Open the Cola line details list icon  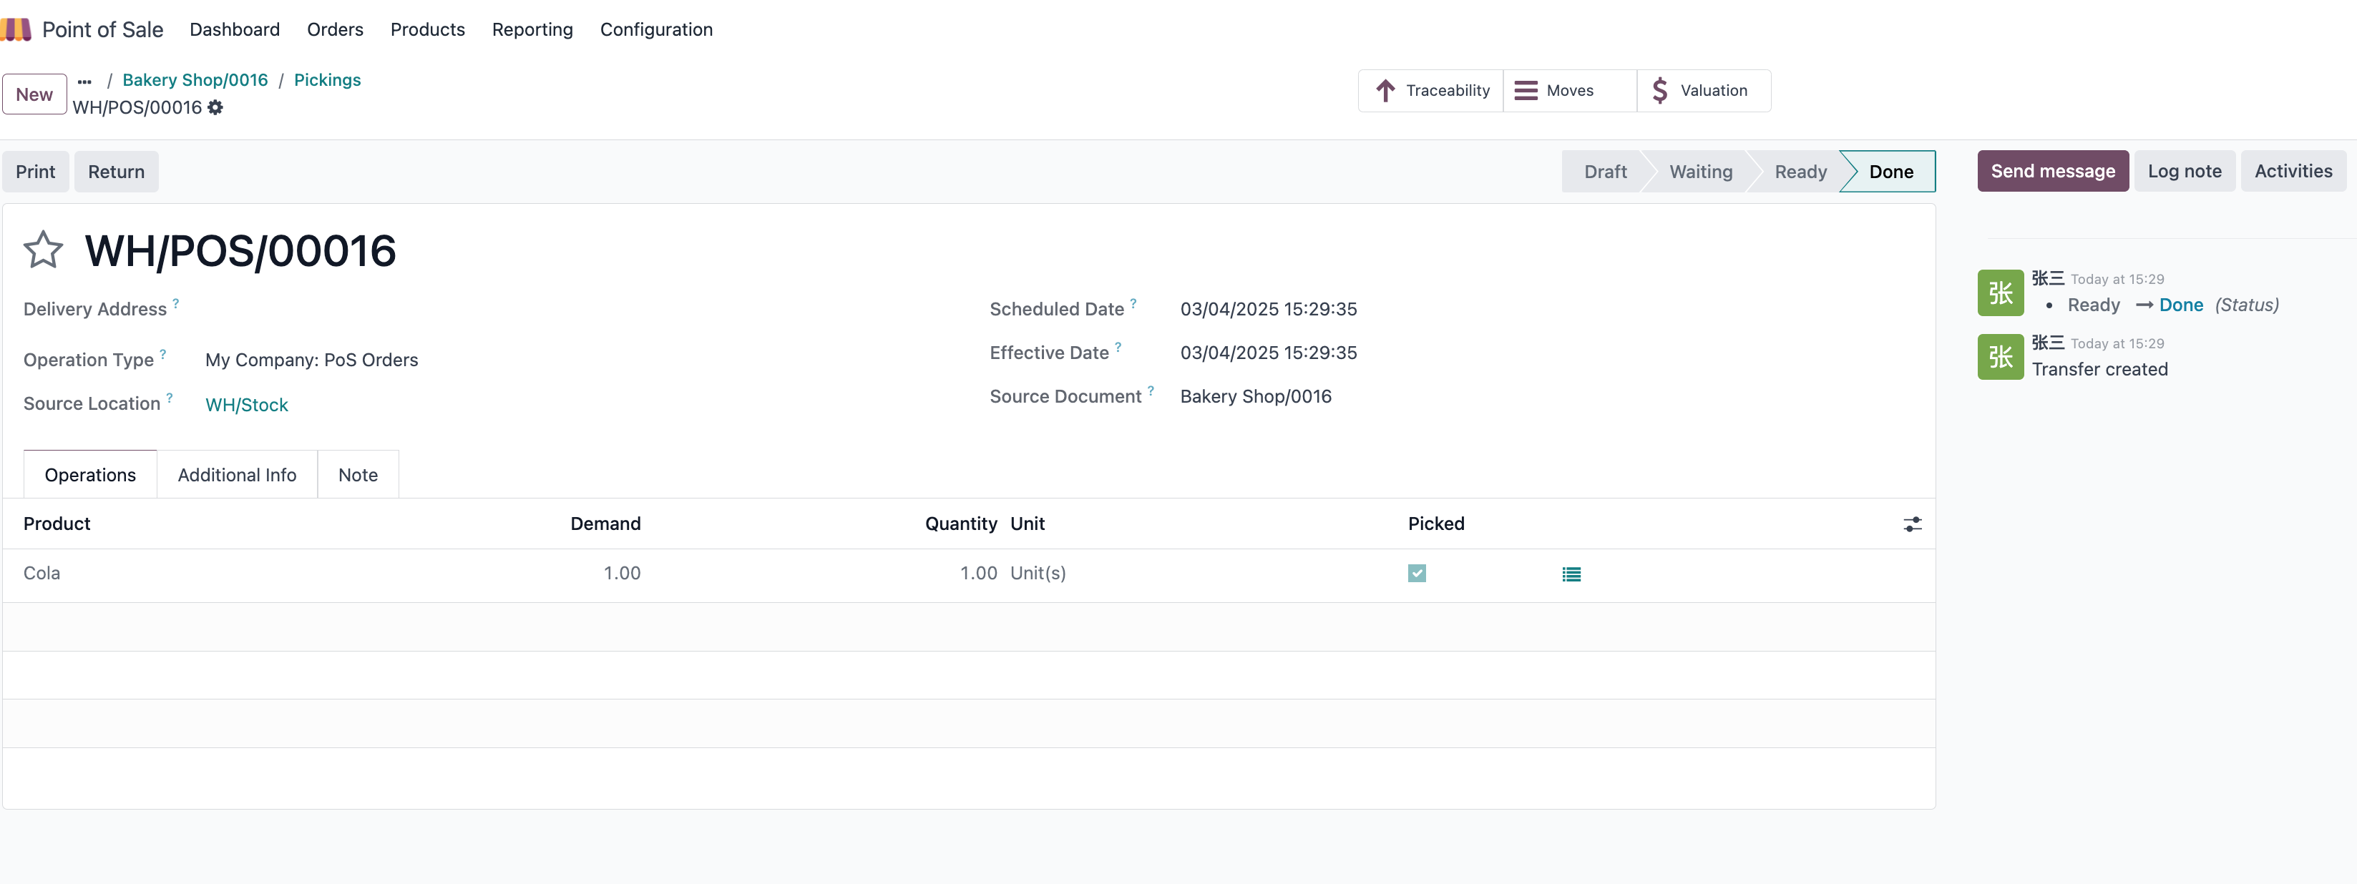tap(1571, 574)
